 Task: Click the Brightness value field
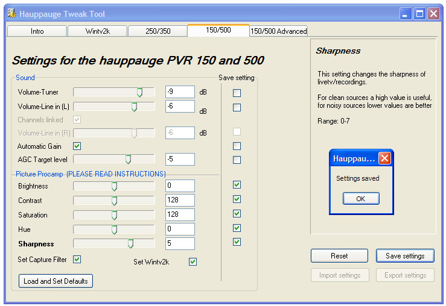(x=180, y=186)
